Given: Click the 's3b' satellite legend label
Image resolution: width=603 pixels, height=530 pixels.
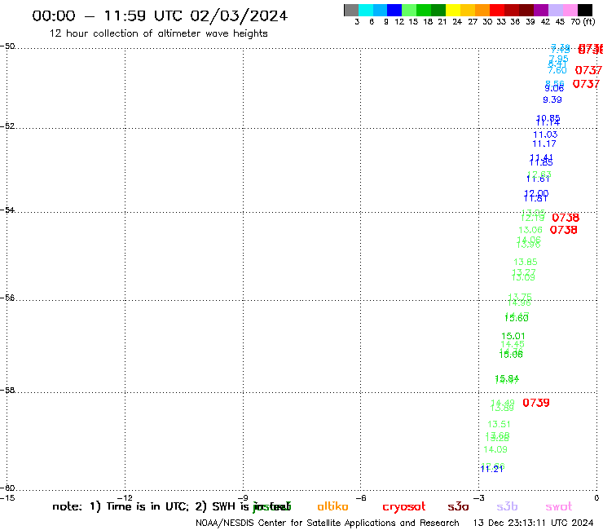Looking at the screenshot, I should click(507, 506).
